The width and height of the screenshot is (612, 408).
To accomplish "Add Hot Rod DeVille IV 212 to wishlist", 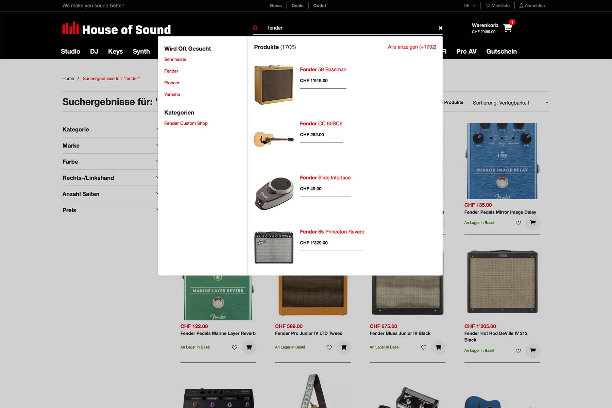I will 518,351.
